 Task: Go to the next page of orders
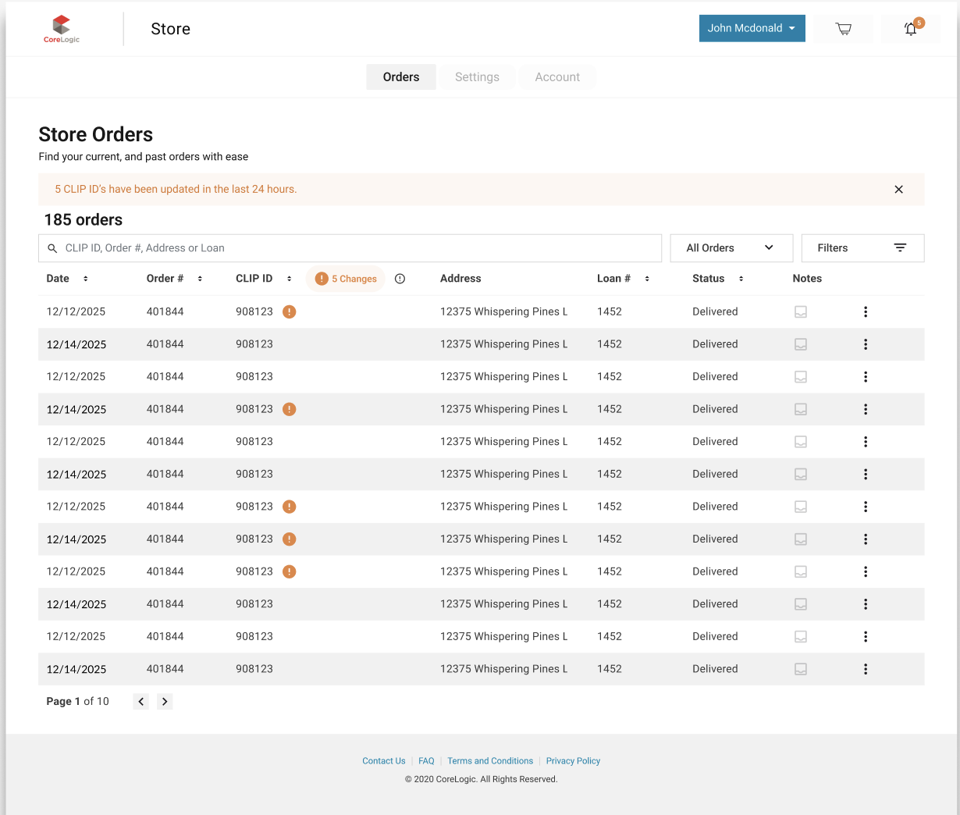coord(165,701)
